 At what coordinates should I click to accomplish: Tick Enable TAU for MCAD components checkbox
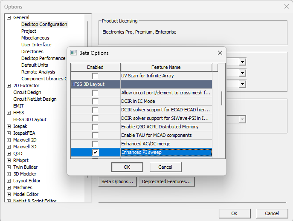(x=95, y=135)
